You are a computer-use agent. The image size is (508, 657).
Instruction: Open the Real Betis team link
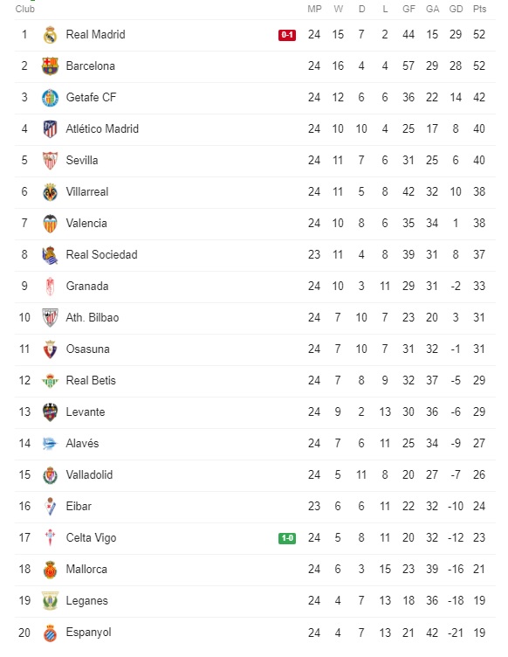(91, 380)
